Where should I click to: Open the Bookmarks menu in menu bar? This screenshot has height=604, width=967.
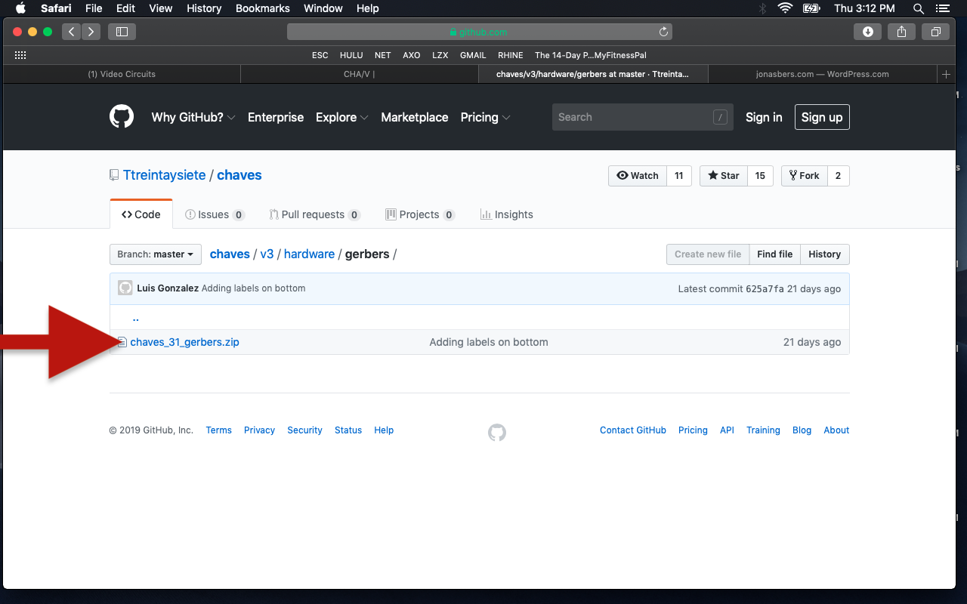[x=262, y=8]
